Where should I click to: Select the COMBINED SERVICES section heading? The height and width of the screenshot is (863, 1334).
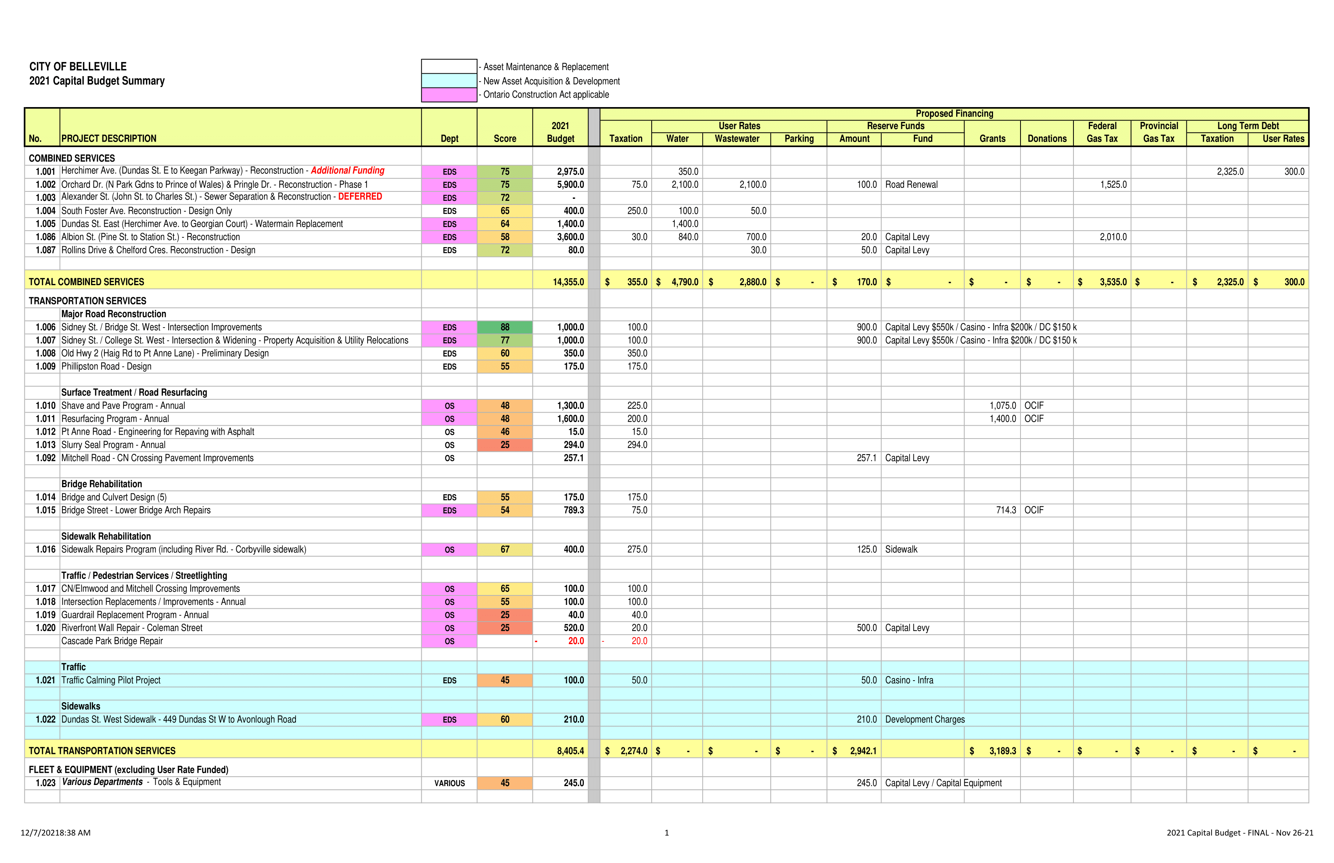click(72, 158)
